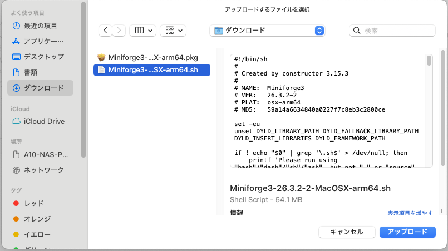Open アプリケーション in the sidebar
Viewport: 448px width, 251px height.
[x=40, y=41]
